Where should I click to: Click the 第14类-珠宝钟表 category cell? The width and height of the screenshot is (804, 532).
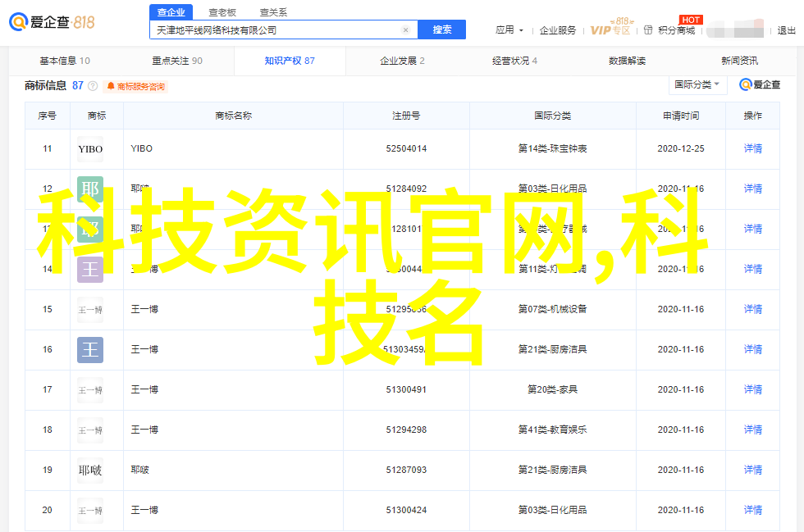(x=552, y=148)
